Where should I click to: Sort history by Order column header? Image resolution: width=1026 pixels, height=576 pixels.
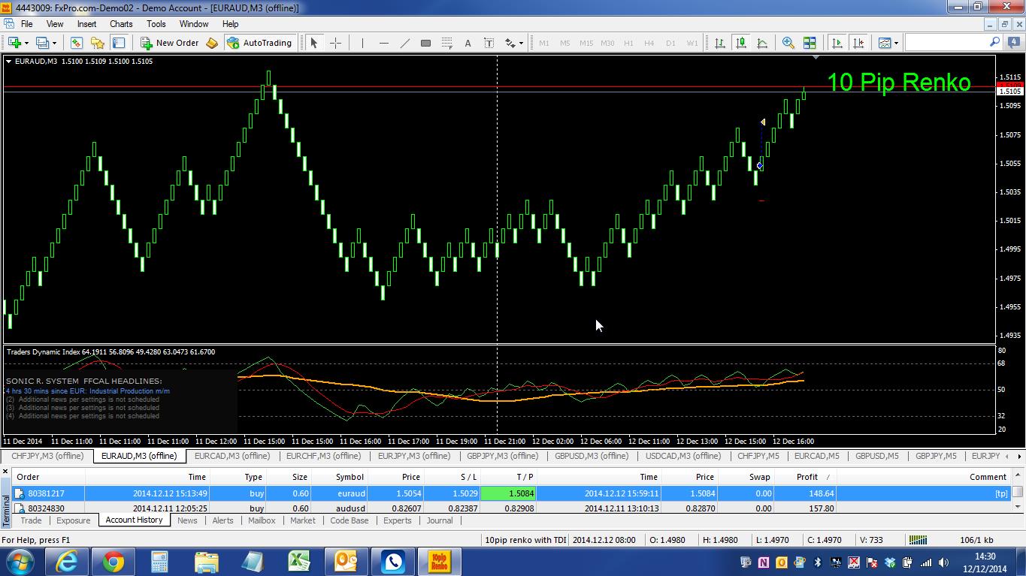pos(49,477)
